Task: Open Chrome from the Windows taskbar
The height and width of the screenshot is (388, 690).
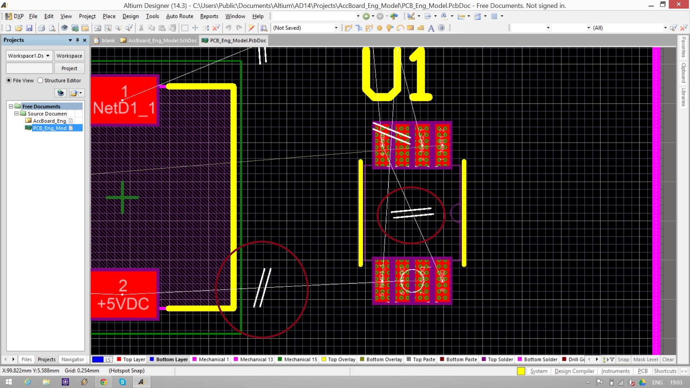Action: click(x=103, y=382)
